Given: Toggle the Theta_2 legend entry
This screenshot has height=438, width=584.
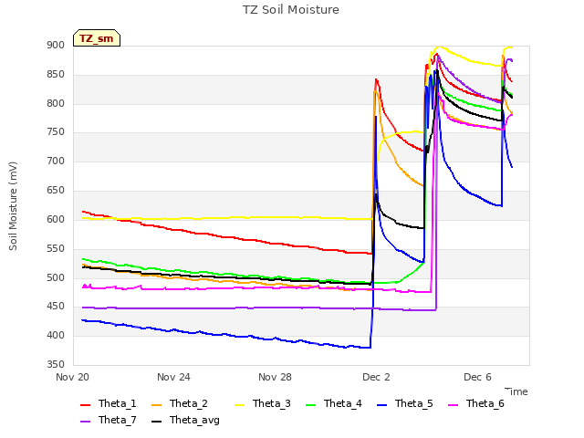Looking at the screenshot, I should (x=180, y=403).
